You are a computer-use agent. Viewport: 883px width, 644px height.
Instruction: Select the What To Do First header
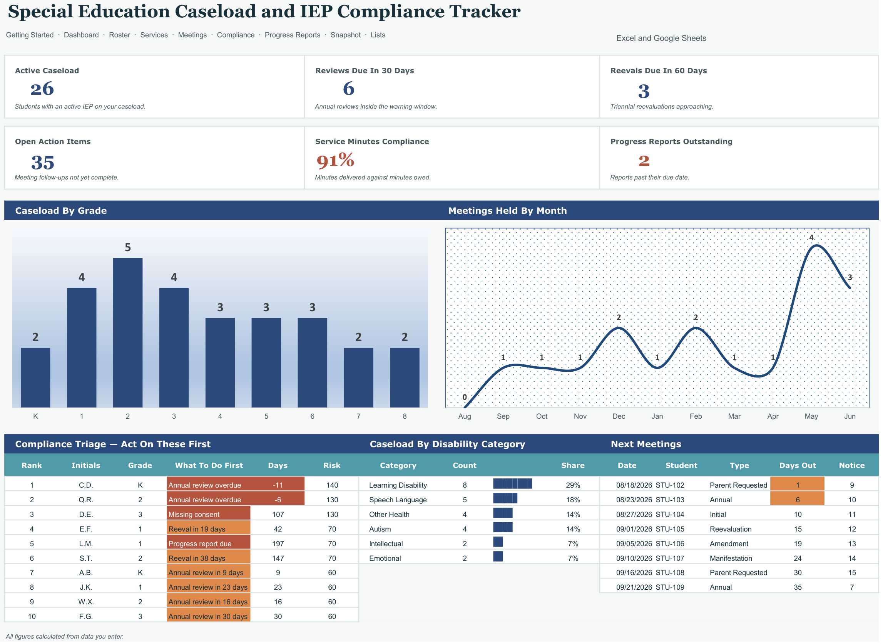point(209,466)
